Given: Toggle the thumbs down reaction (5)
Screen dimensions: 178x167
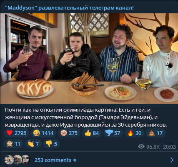Looking at the screenshot, I should 52,144.
